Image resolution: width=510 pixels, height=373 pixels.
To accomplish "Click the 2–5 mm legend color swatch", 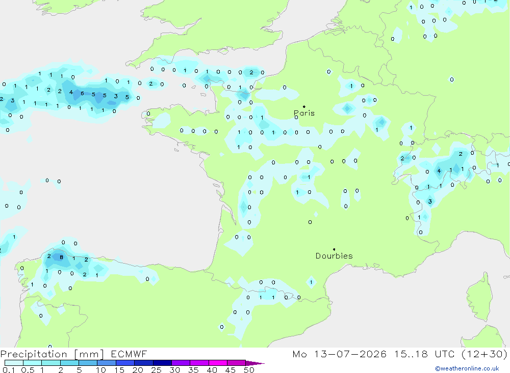I will coord(69,363).
